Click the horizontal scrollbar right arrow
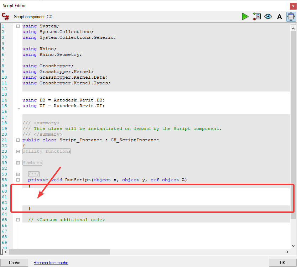Viewport: 297px width, 267px height. [x=287, y=252]
